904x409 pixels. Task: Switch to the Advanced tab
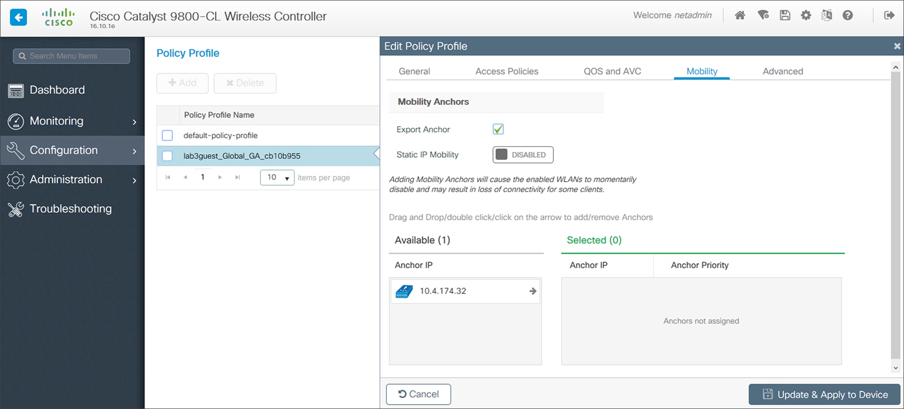coord(783,71)
